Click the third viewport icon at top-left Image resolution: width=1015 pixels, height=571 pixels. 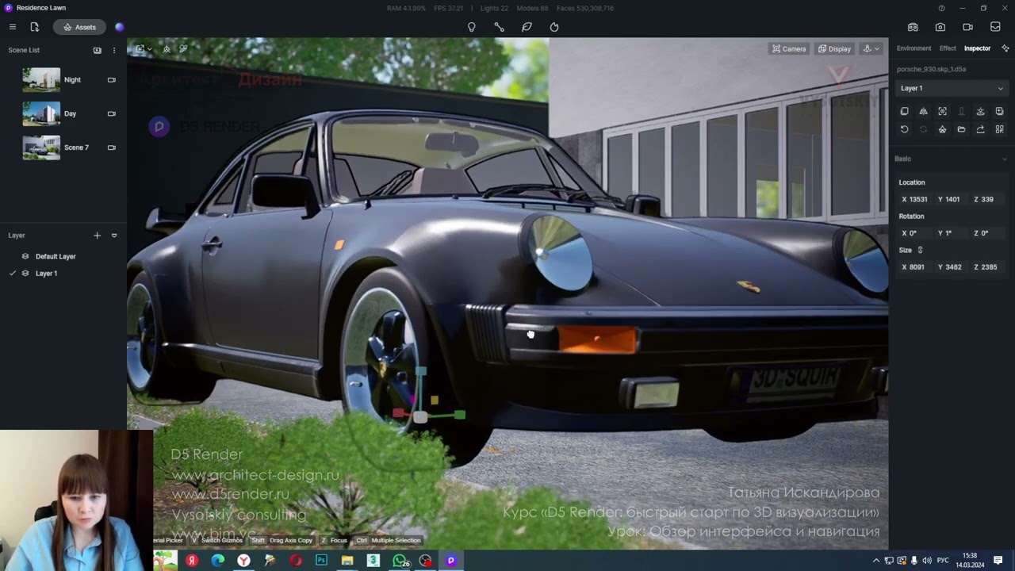pyautogui.click(x=183, y=49)
